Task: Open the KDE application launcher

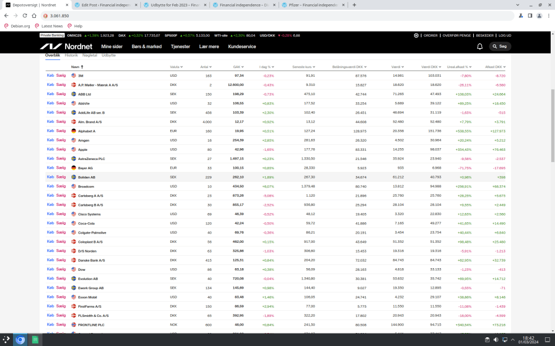Action: (6, 340)
